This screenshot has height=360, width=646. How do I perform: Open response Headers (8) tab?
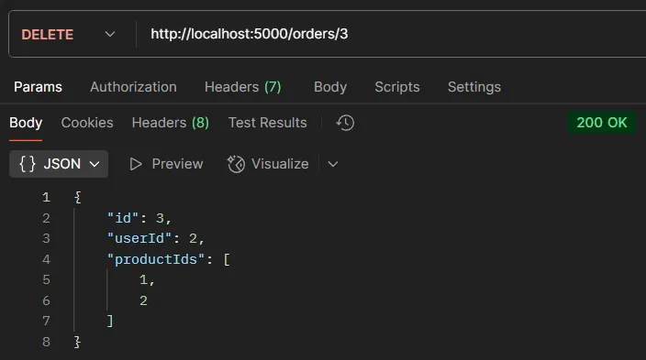pos(170,123)
